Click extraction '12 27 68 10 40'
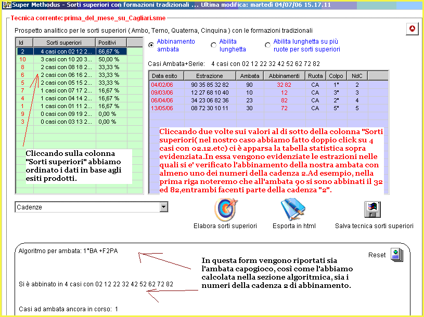This screenshot has height=317, width=424. tap(210, 93)
